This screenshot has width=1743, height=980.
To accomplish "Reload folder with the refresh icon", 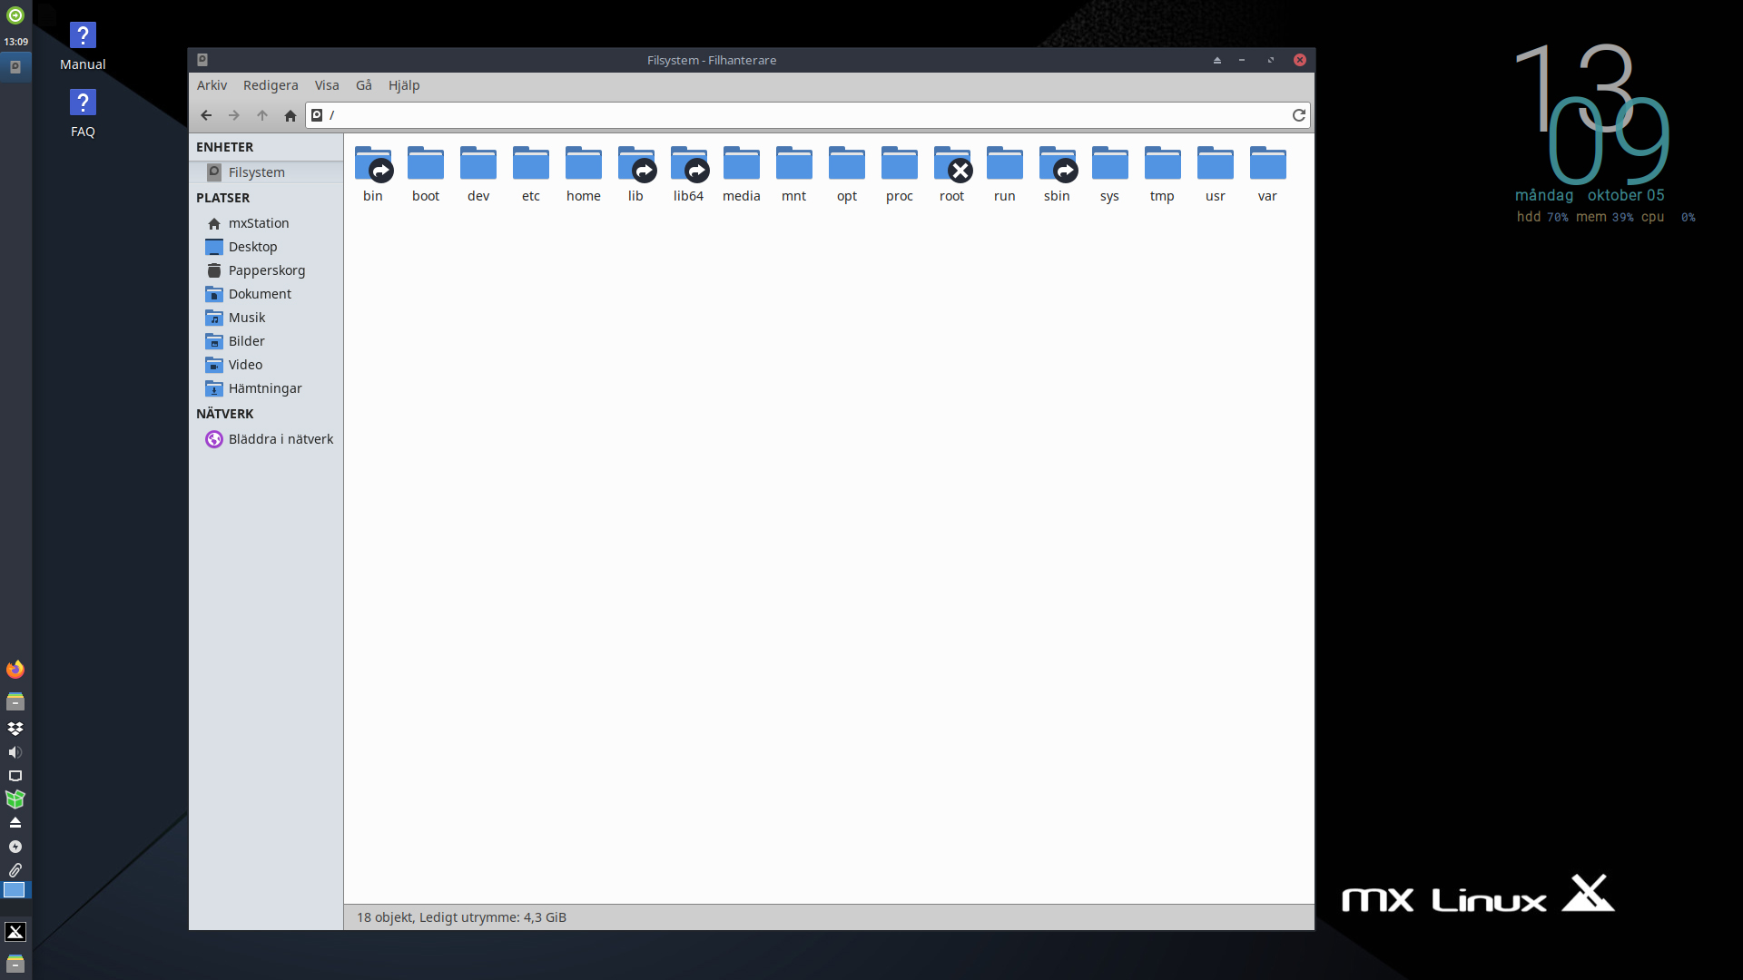I will [1299, 115].
